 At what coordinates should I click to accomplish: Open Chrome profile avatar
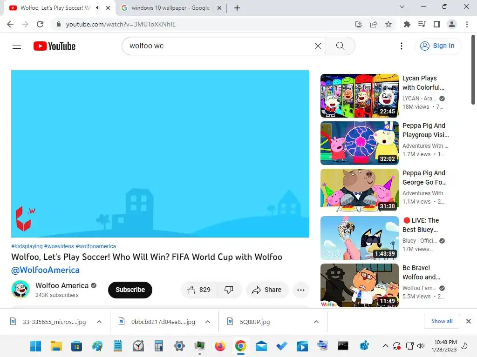point(452,24)
